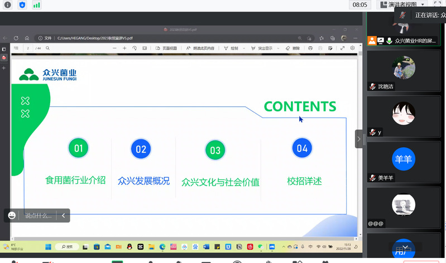The image size is (446, 263).
Task: Open Edge collections icon
Action: 333,38
